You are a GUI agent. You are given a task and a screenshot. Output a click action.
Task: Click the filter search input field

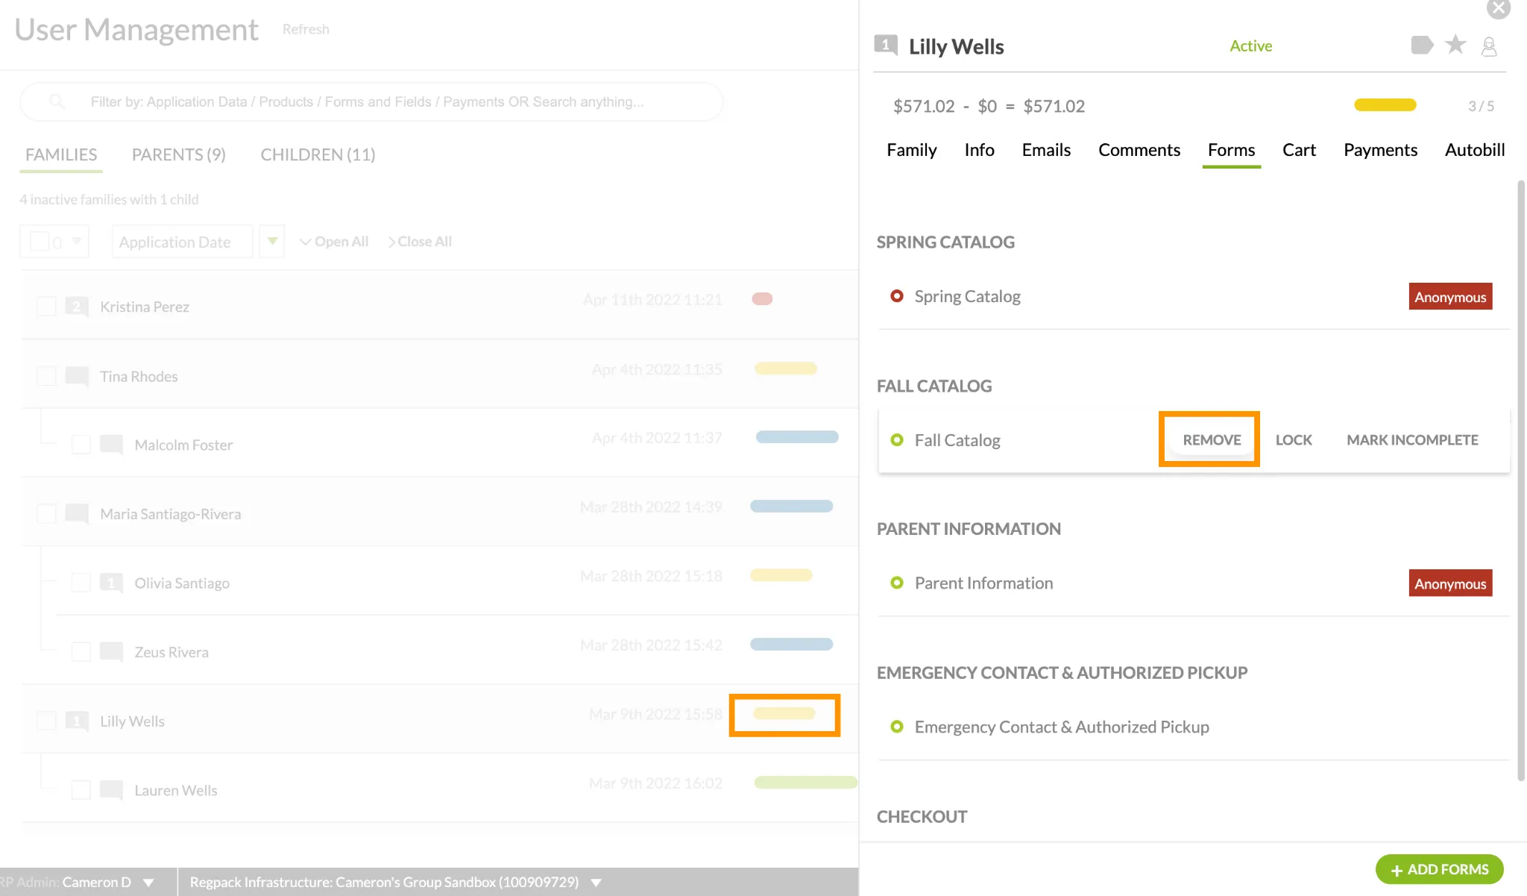coord(371,101)
